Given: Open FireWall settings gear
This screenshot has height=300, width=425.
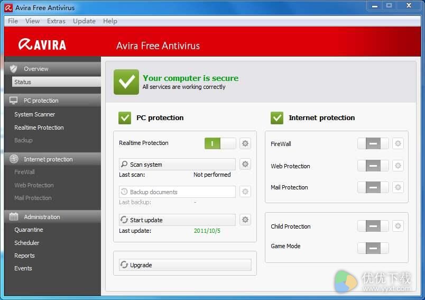Looking at the screenshot, I should point(398,143).
